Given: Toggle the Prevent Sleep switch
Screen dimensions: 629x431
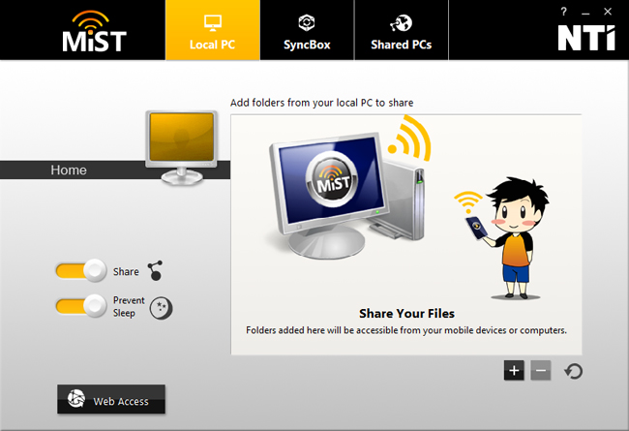Looking at the screenshot, I should tap(81, 306).
